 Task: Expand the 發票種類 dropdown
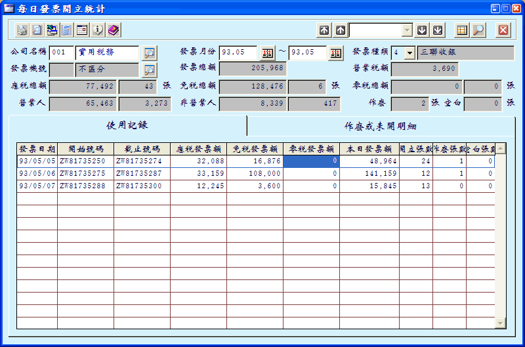(409, 52)
